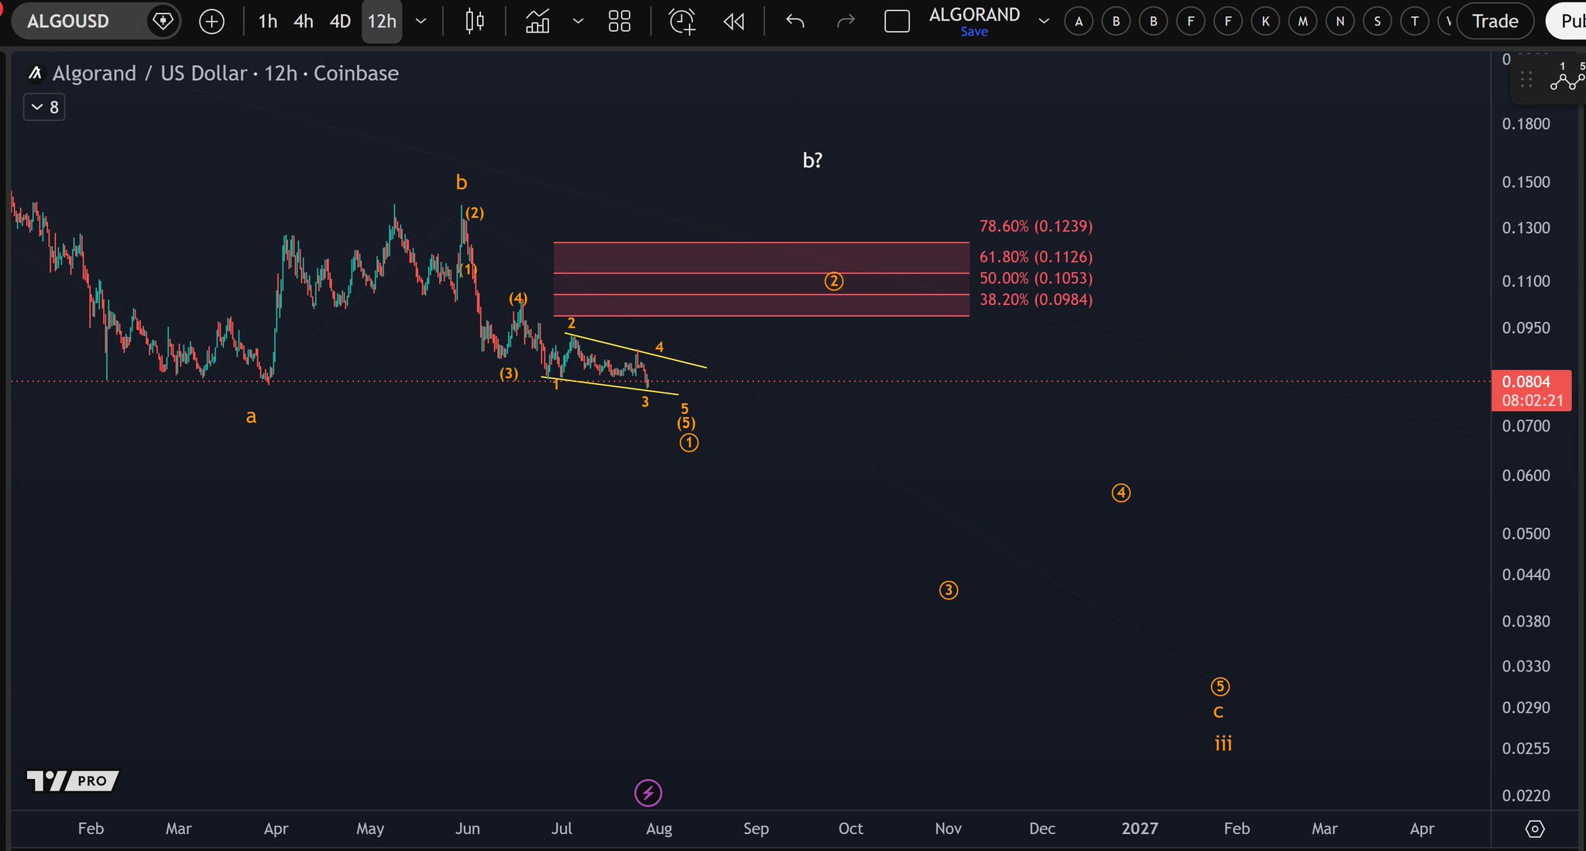Click the circled T shortcut
This screenshot has height=851, width=1586.
coord(1415,21)
